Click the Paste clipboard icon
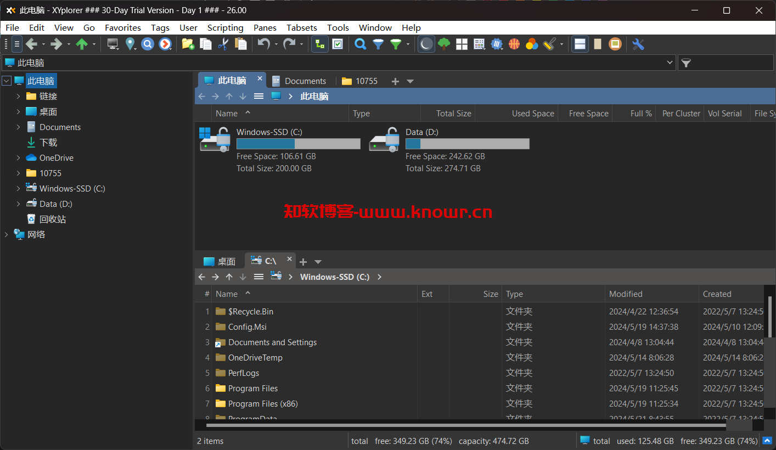Screen dimensions: 776x450 [240, 44]
